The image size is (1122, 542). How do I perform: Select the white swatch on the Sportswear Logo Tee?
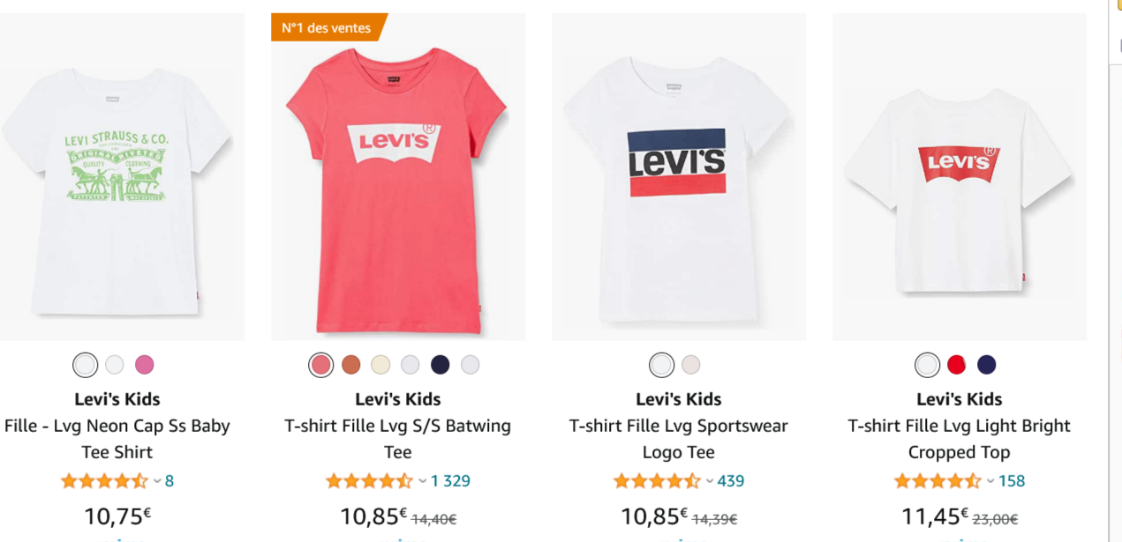coord(661,363)
